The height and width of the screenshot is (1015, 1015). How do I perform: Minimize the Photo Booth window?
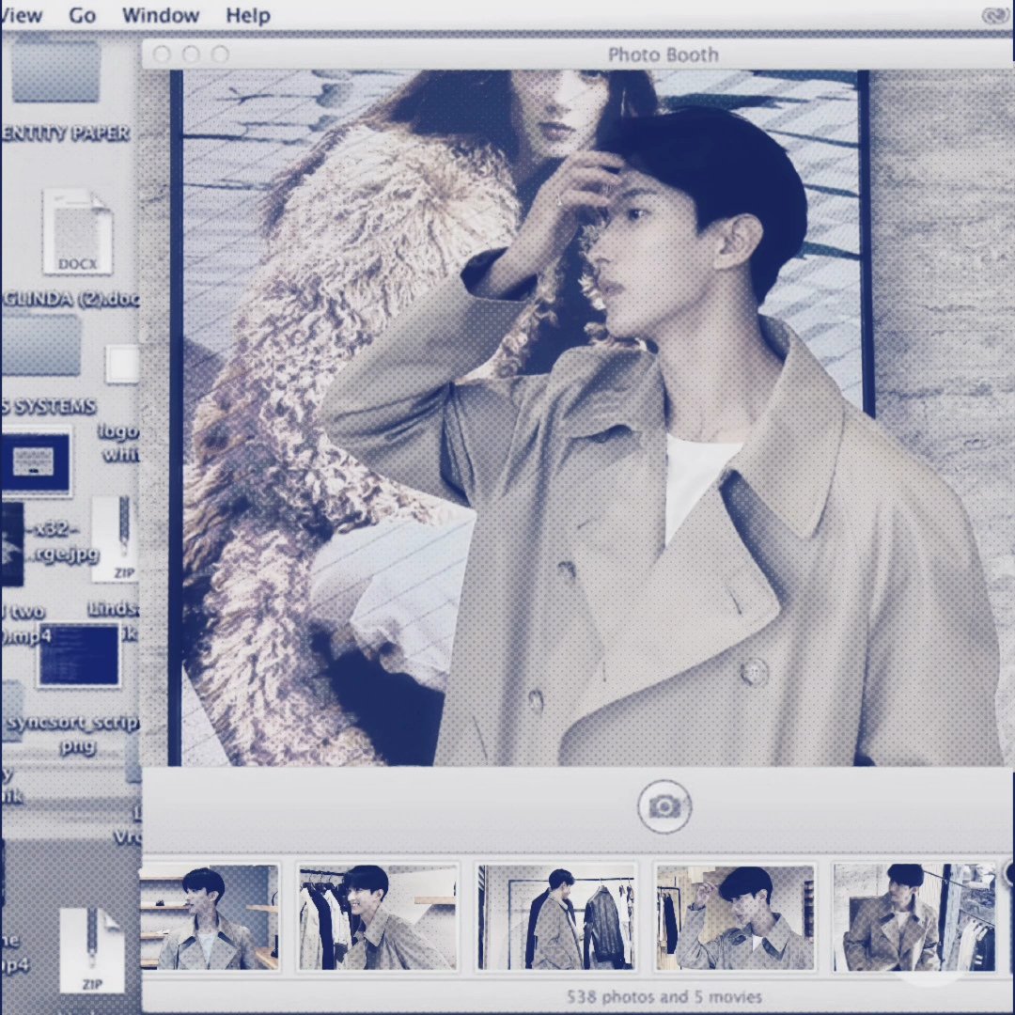(x=191, y=55)
